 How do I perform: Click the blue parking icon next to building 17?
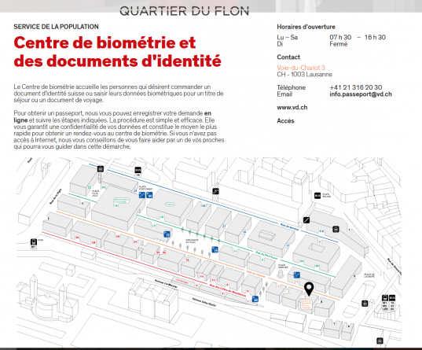click(x=167, y=234)
